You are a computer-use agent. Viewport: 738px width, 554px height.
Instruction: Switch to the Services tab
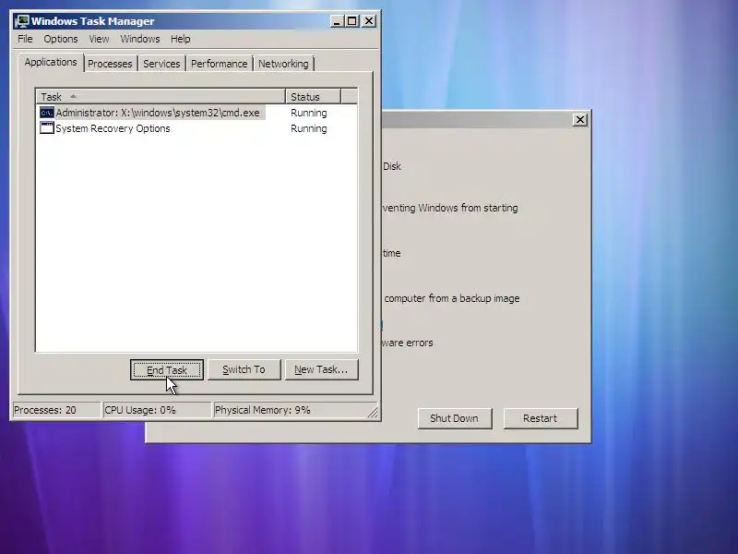pos(161,64)
